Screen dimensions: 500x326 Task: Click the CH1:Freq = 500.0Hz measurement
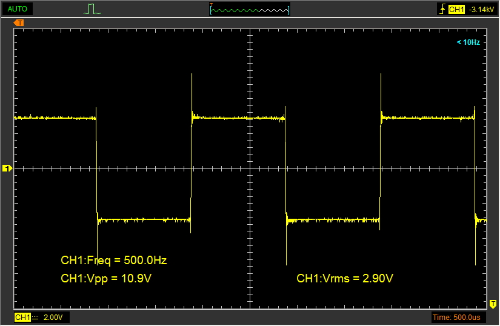coord(114,261)
